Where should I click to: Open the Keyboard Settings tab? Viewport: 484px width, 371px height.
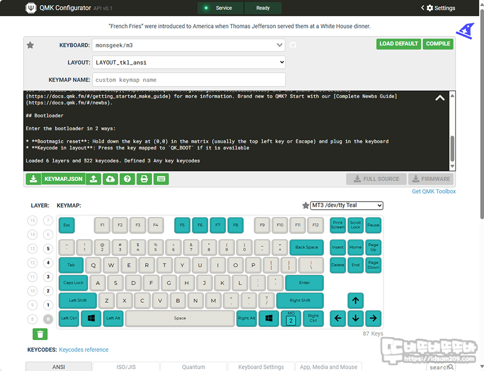(x=261, y=367)
